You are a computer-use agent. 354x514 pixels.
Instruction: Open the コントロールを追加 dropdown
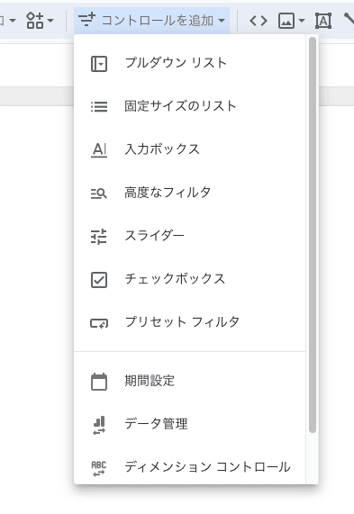point(152,21)
